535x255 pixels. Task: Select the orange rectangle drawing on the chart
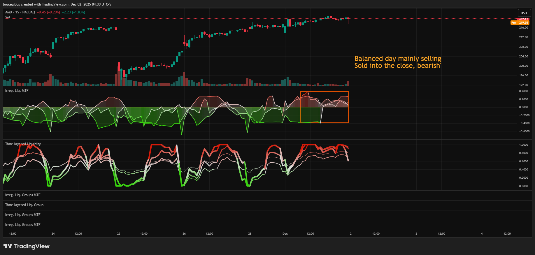(x=324, y=92)
